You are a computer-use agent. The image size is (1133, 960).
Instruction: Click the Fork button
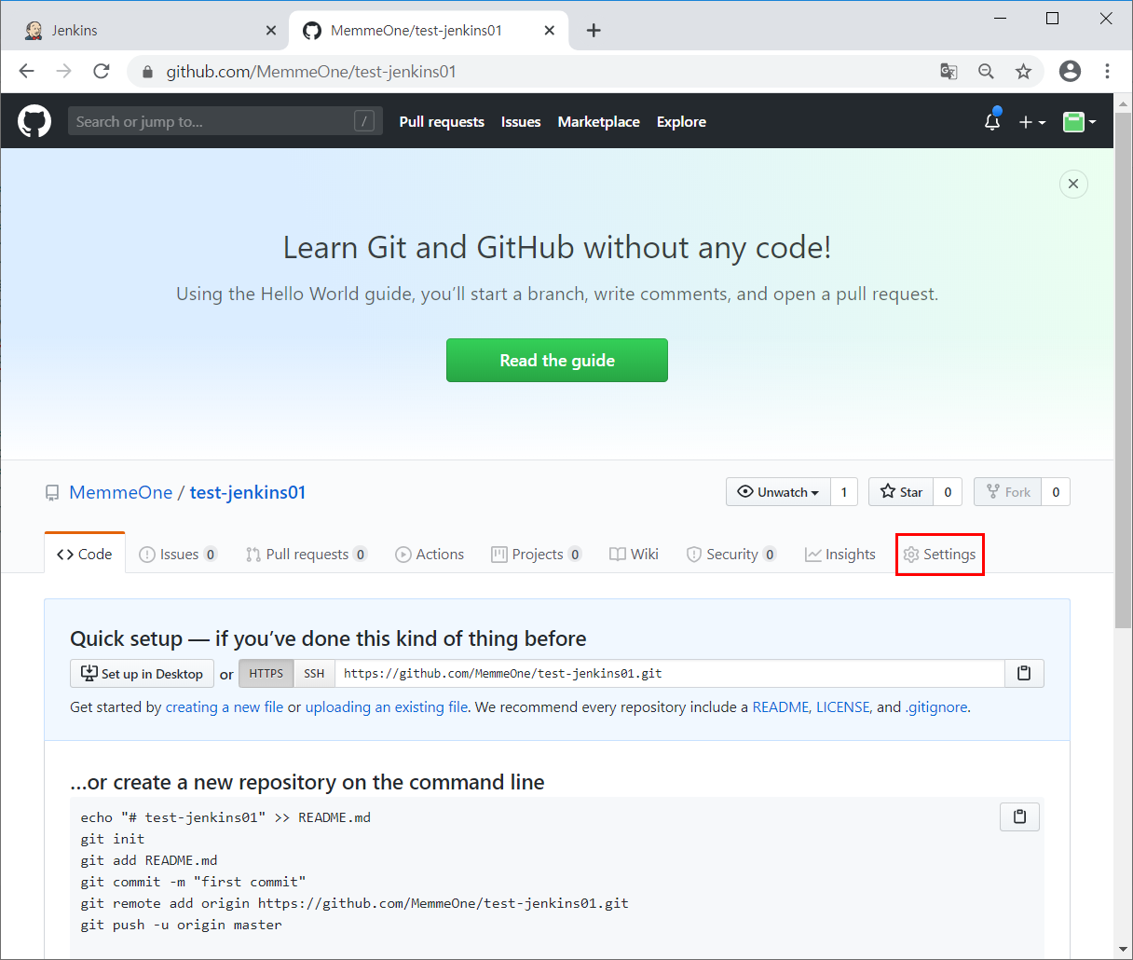(1008, 492)
